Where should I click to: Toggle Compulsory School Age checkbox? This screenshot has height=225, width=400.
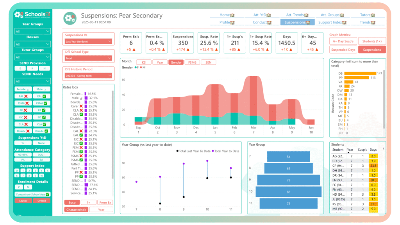click(32, 194)
